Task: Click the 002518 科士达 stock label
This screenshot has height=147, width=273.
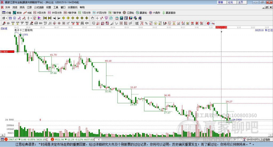Action: click(x=264, y=30)
